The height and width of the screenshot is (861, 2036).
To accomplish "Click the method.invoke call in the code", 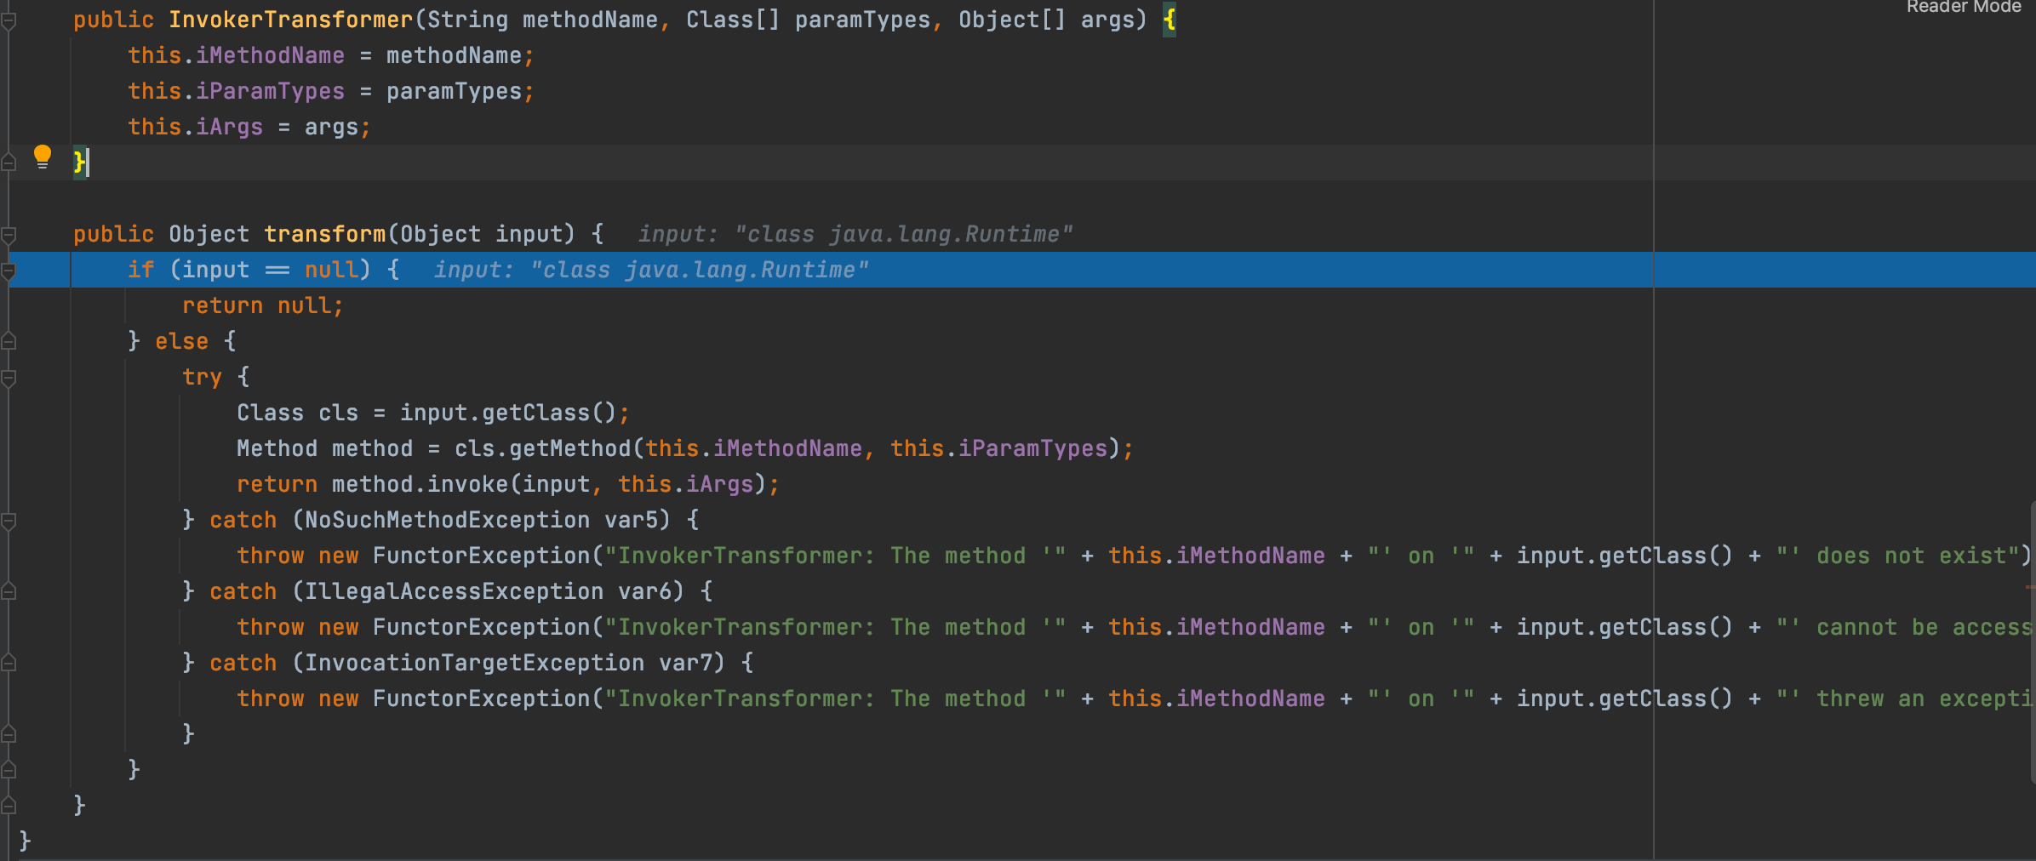I will click(x=420, y=484).
